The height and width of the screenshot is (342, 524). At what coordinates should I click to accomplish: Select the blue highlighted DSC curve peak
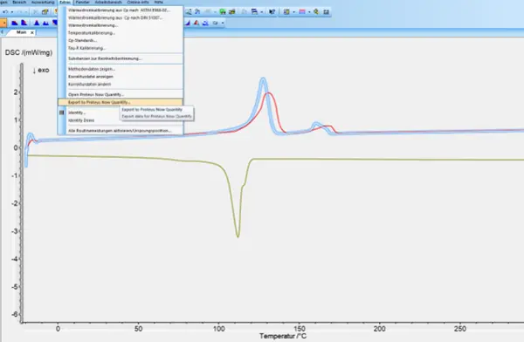point(263,79)
